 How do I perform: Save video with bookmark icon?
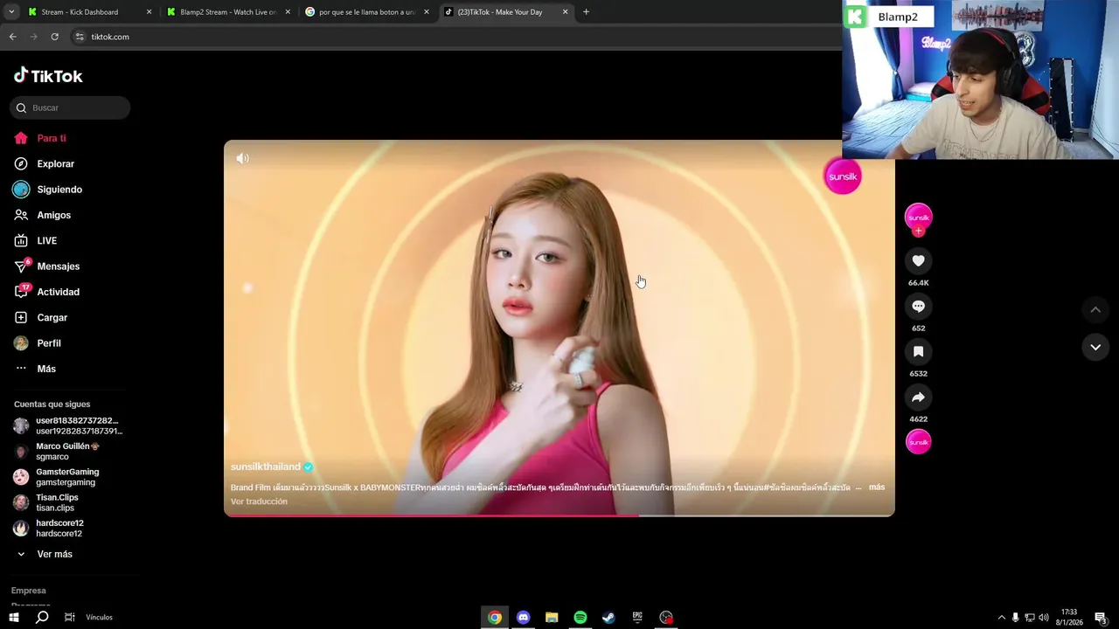(918, 351)
